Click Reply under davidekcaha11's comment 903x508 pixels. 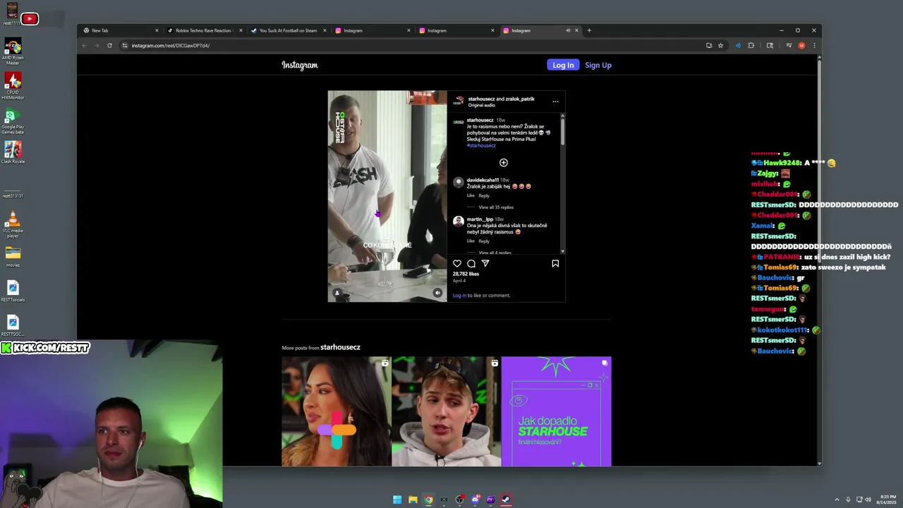484,195
